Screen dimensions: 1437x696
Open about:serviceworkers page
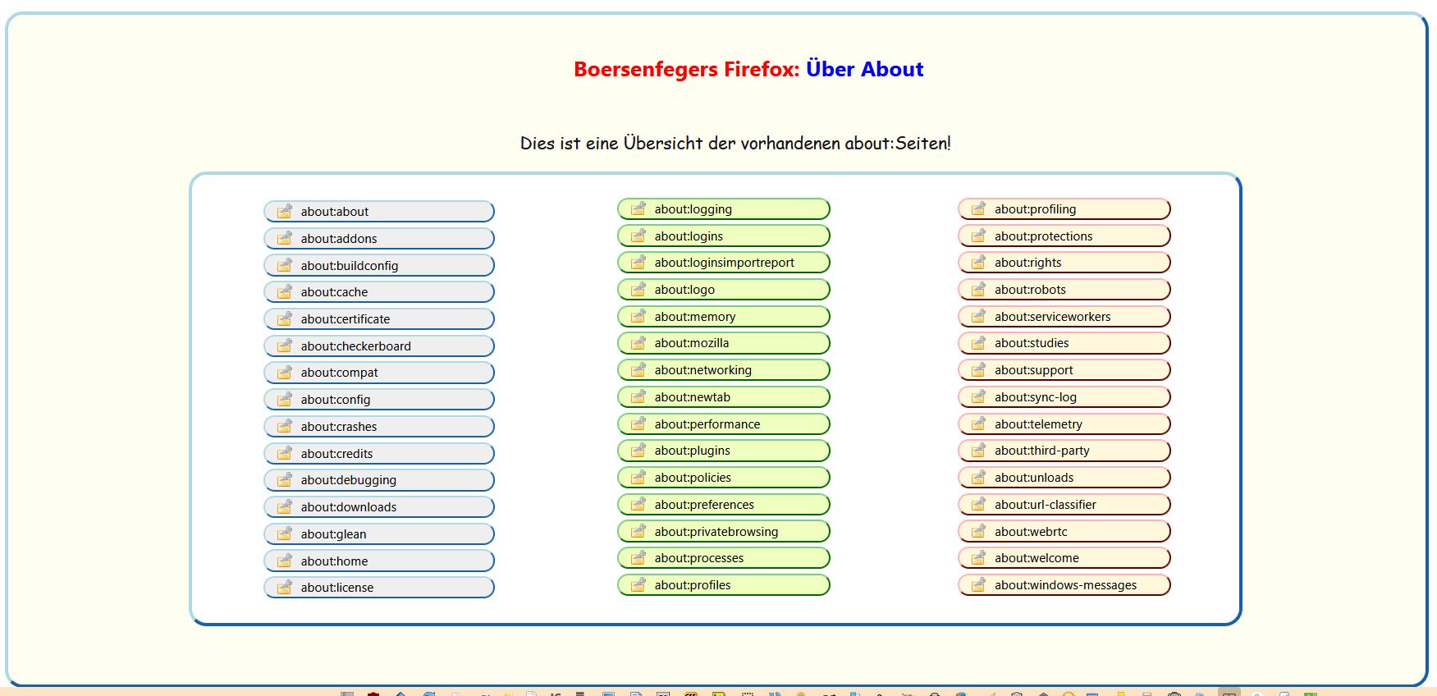click(x=1064, y=317)
